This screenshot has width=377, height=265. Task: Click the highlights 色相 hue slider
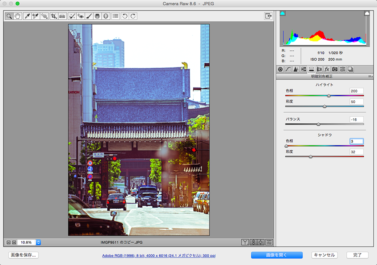coord(324,95)
